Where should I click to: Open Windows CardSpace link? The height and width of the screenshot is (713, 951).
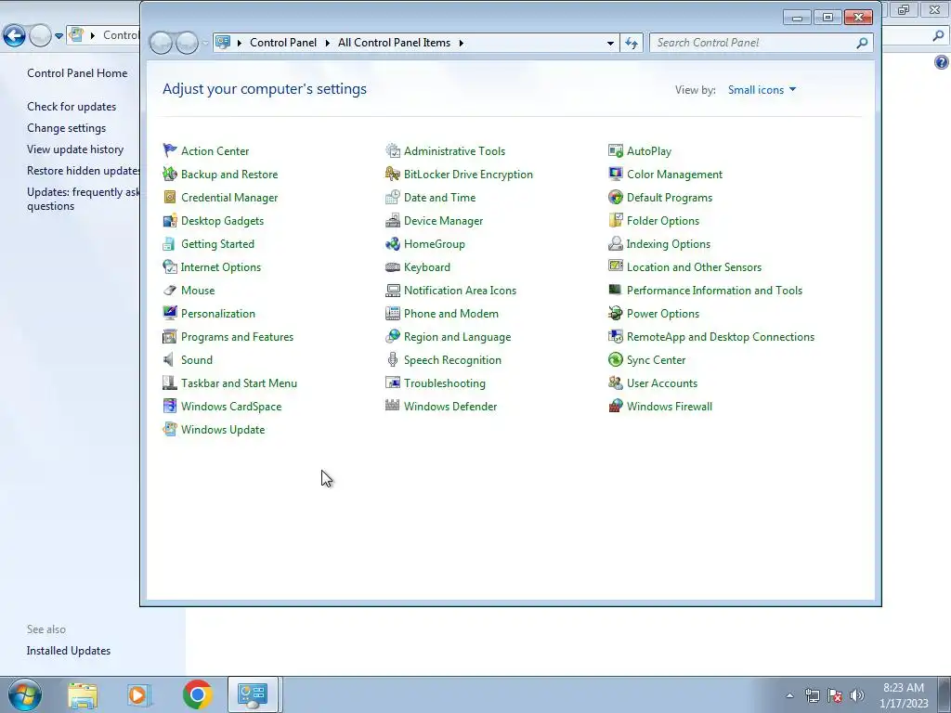point(231,407)
